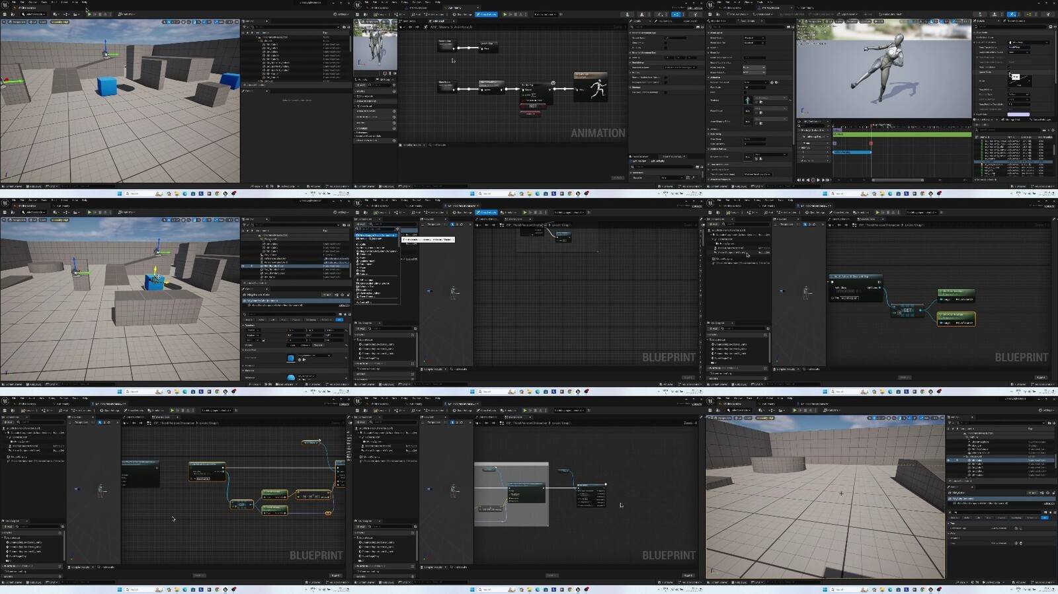Open Help menu in two-blue-cubes level editor
The image size is (1058, 594).
click(x=85, y=3)
